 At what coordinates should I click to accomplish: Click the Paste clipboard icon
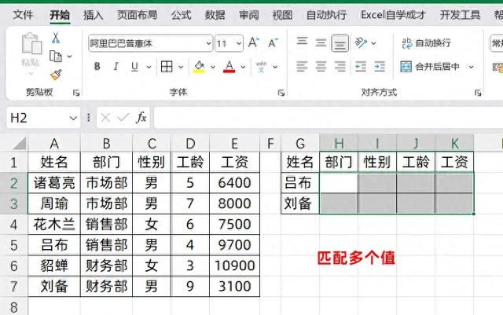click(31, 44)
